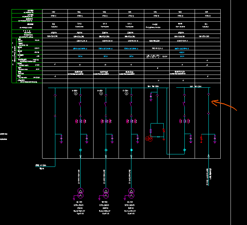Select the right busbar label text above the short bus
This screenshot has height=225, width=247.
[x=196, y=86]
